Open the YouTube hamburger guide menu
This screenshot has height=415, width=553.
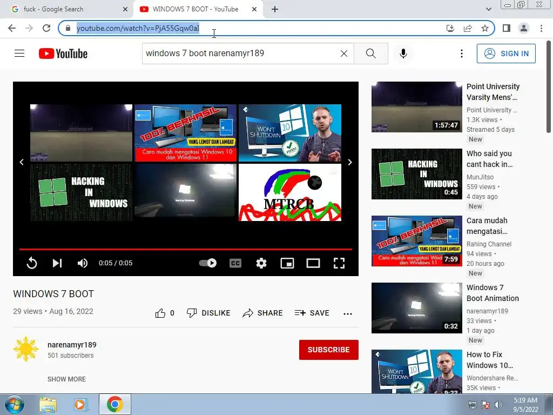(19, 53)
